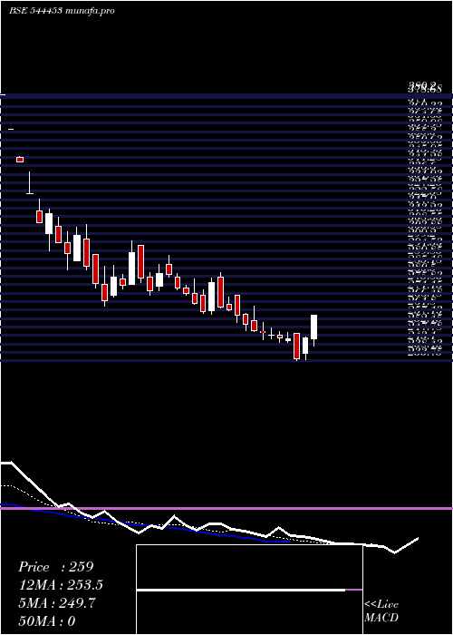Click the topmost dark blue horizontal gridline

pyautogui.click(x=226, y=96)
